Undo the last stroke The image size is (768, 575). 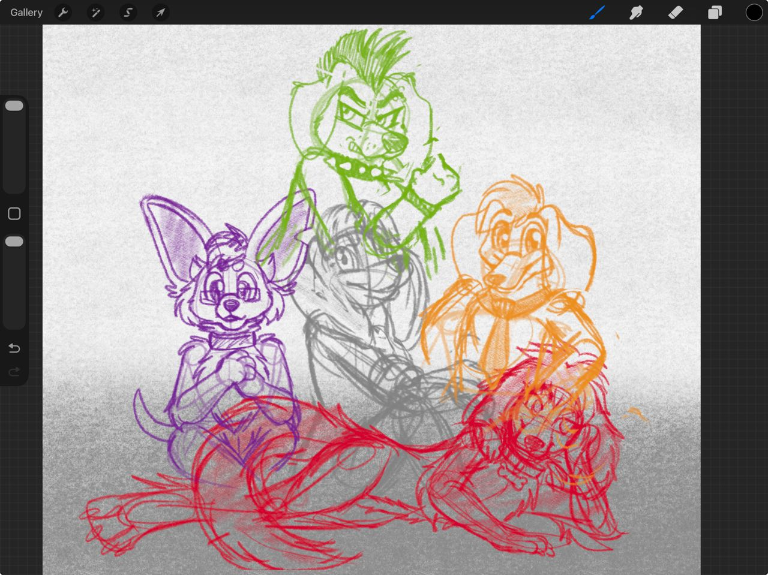click(14, 348)
